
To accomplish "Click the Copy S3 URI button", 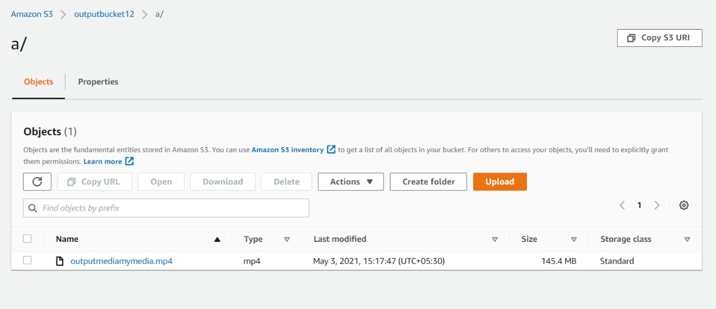I will tap(660, 38).
